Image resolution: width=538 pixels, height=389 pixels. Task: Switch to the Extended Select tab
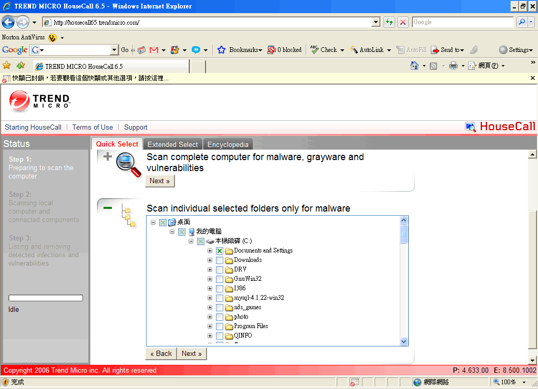172,145
